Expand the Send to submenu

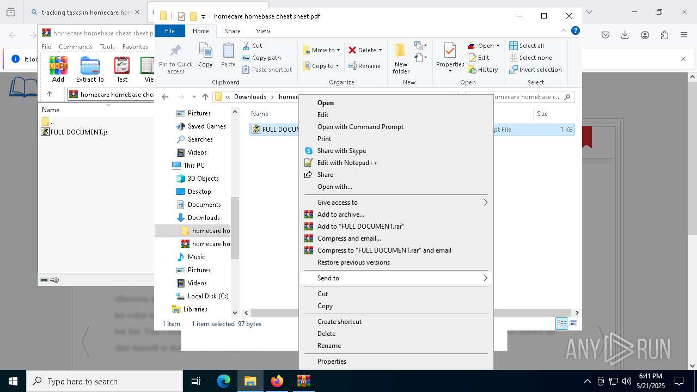click(396, 278)
